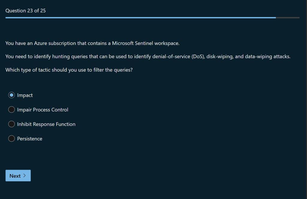Select the Inhibit Response Function radio button

click(11, 124)
